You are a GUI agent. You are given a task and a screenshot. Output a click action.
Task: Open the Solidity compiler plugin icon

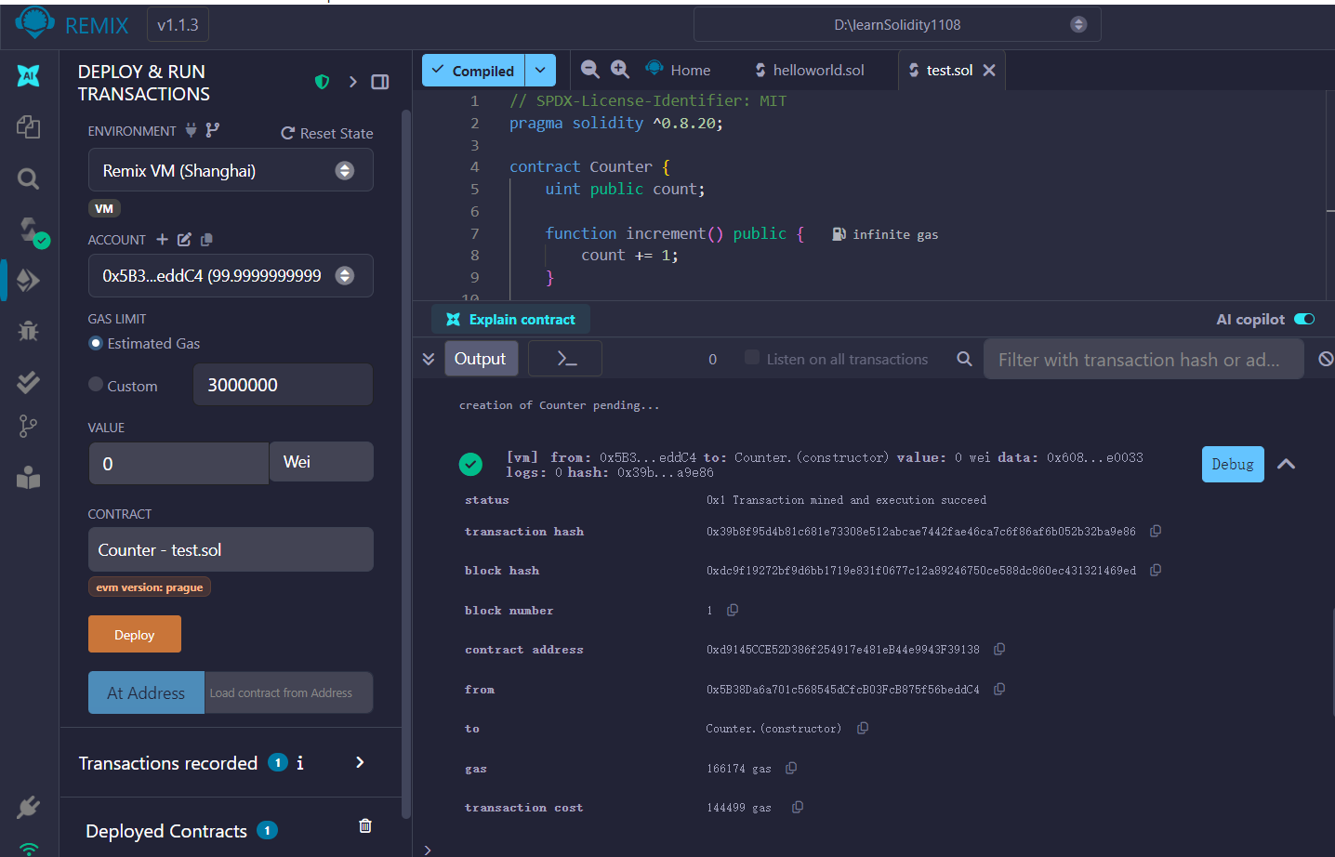(30, 230)
